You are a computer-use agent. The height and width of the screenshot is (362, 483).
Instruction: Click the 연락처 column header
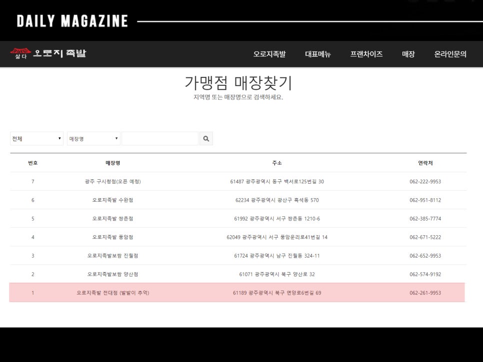pos(425,163)
